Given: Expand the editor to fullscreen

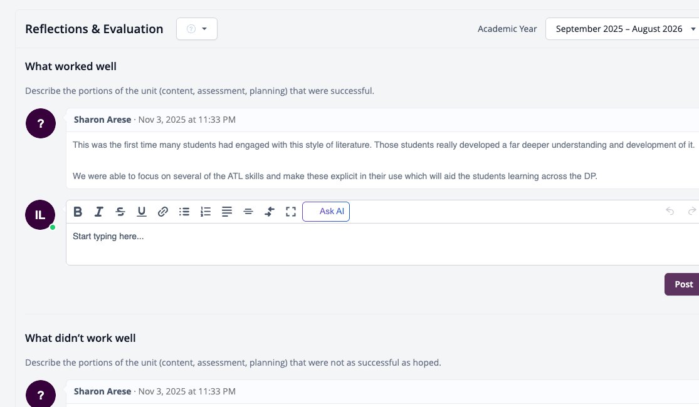Looking at the screenshot, I should 291,212.
